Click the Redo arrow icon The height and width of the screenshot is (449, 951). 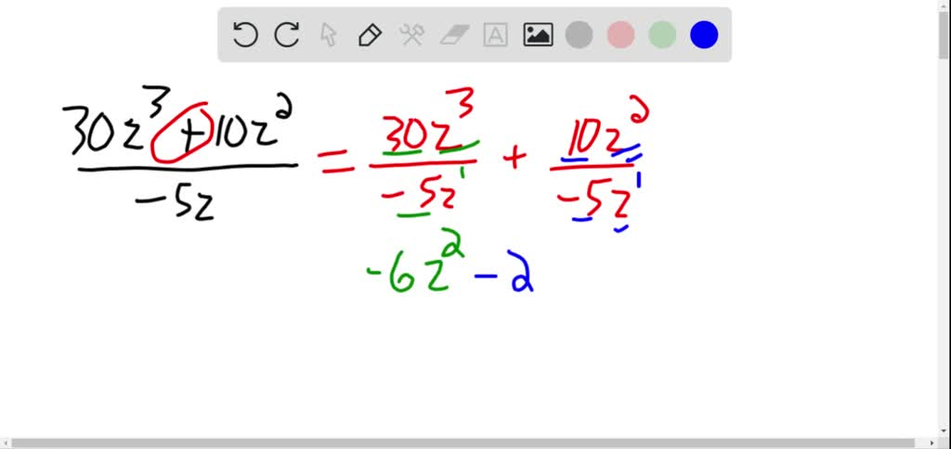[287, 34]
